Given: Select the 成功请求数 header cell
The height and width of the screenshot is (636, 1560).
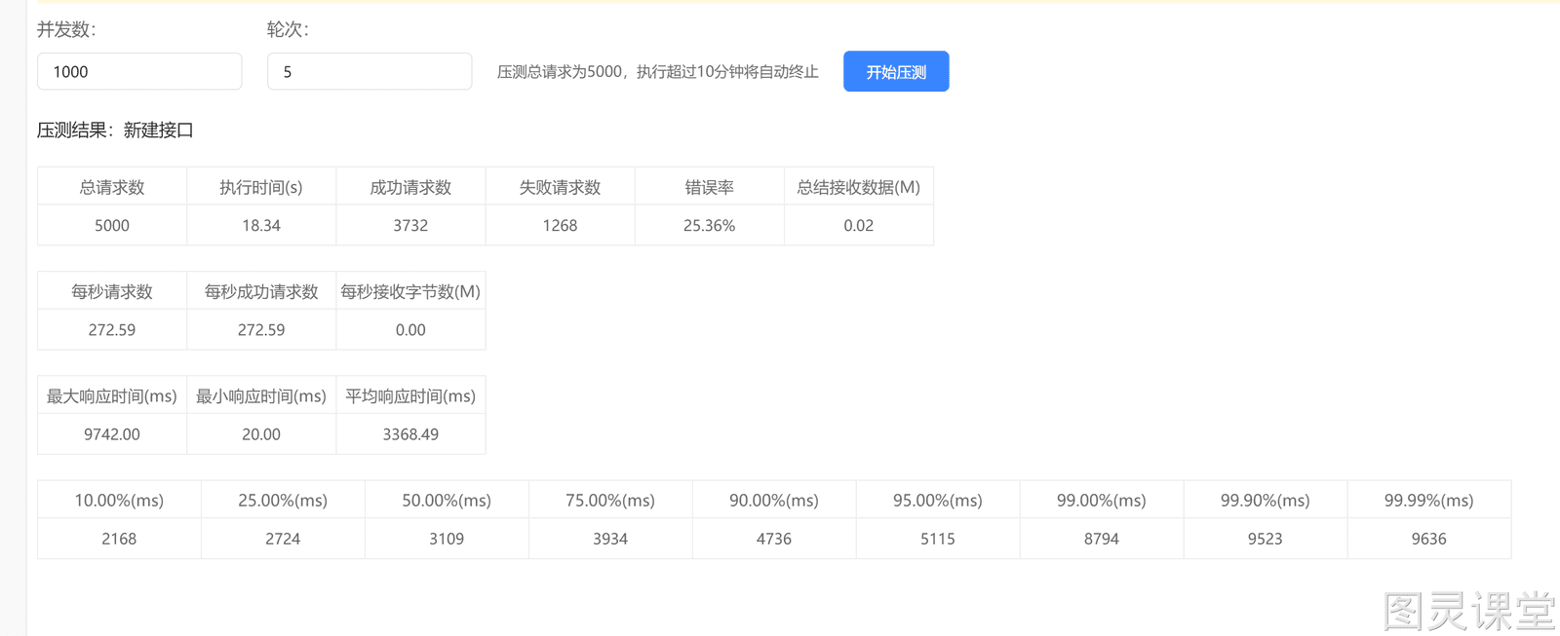Looking at the screenshot, I should tap(410, 187).
